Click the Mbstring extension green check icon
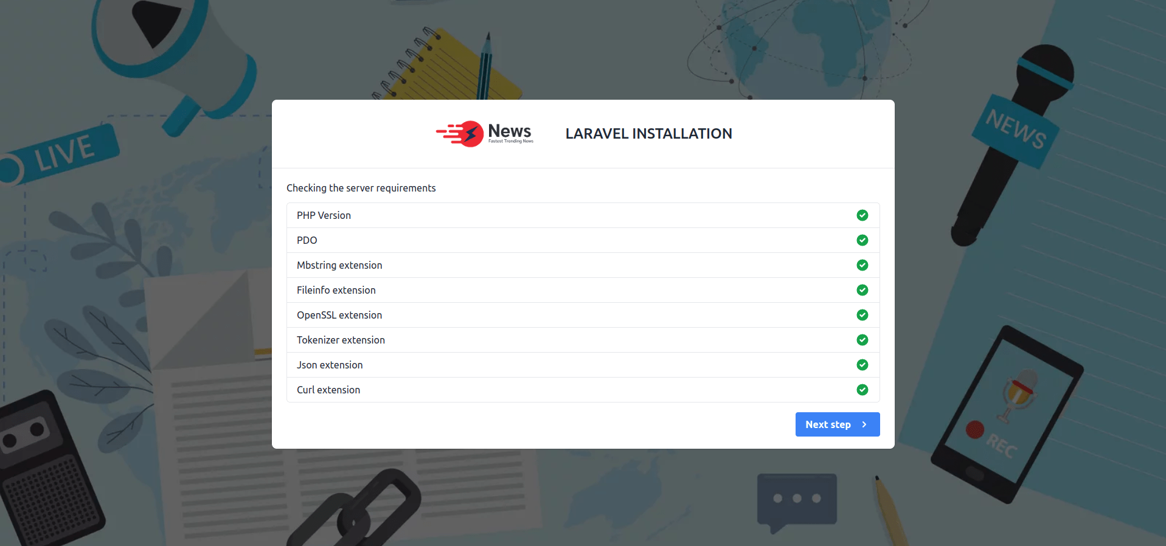Image resolution: width=1166 pixels, height=546 pixels. (x=862, y=265)
